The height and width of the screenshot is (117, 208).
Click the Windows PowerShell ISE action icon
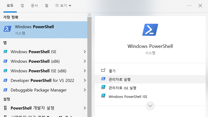click(x=103, y=95)
